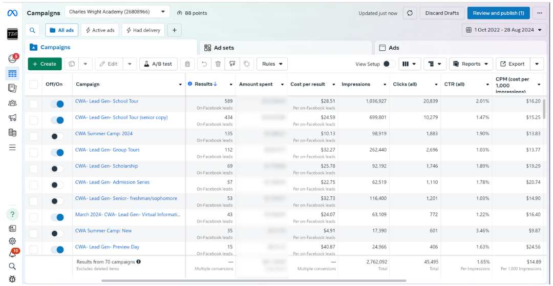Check the box for CWA- Lead Gen- Group Tours

click(33, 152)
